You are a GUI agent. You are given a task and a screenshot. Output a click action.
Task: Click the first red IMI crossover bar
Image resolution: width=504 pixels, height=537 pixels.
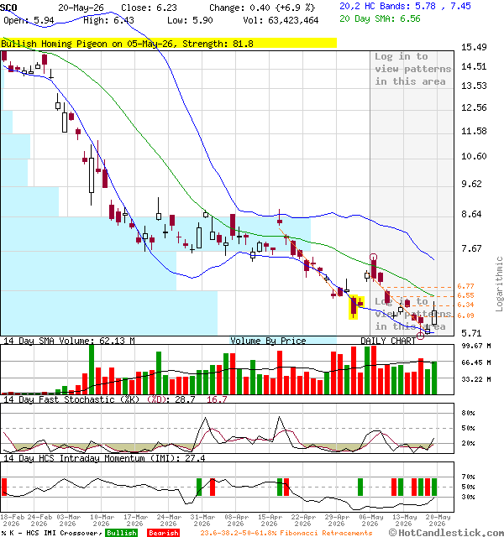pos(4,487)
